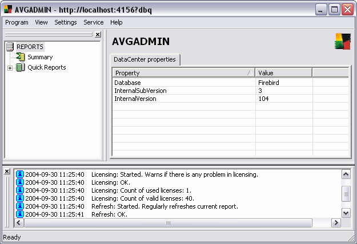
Task: Click info icon of 'Licensing: OK.' log entry
Action: [x=20, y=182]
